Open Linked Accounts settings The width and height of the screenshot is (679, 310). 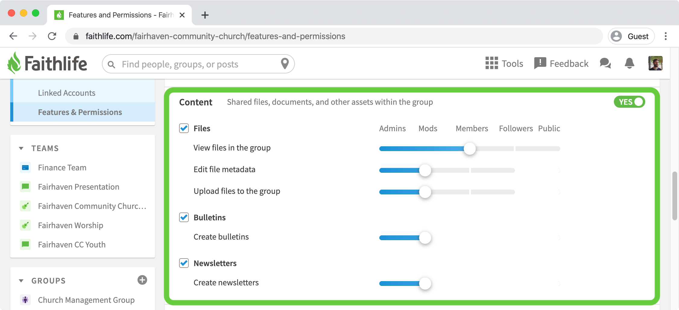point(67,93)
